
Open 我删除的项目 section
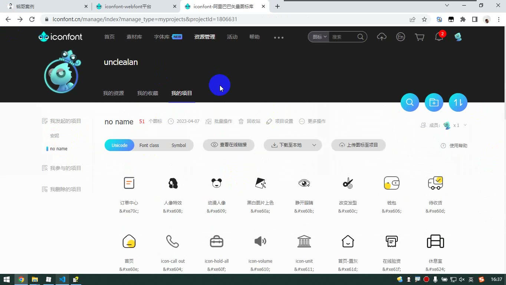62,189
